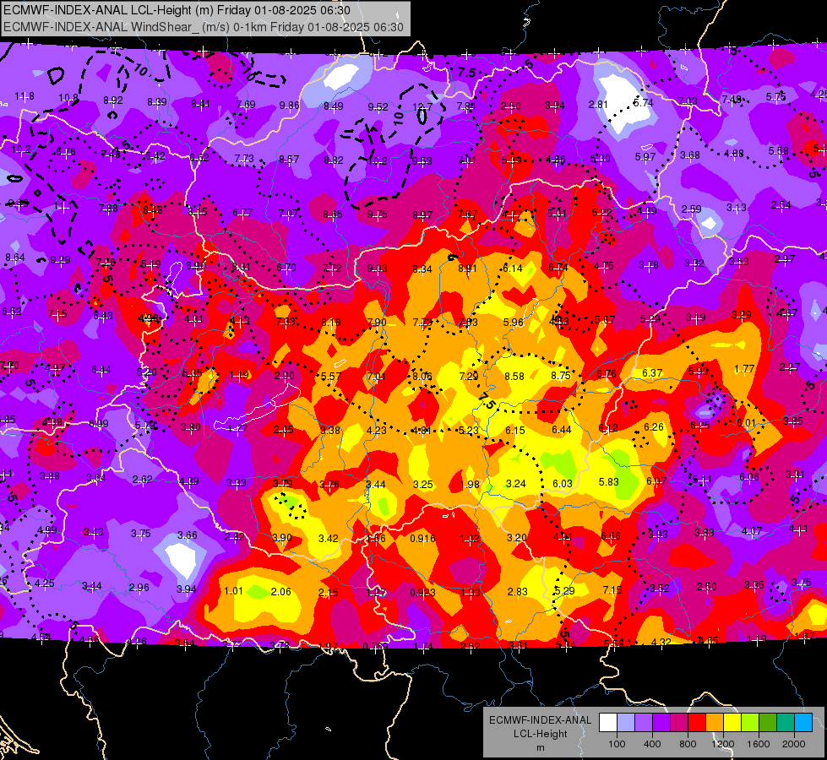
Task: Click the wind shear value 8.34
Action: pos(422,269)
